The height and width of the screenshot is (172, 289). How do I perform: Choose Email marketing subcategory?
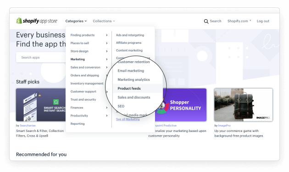(x=131, y=71)
